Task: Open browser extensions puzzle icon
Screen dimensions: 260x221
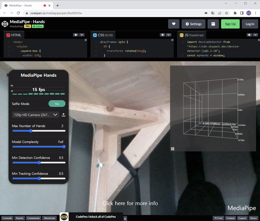Action: (235, 13)
